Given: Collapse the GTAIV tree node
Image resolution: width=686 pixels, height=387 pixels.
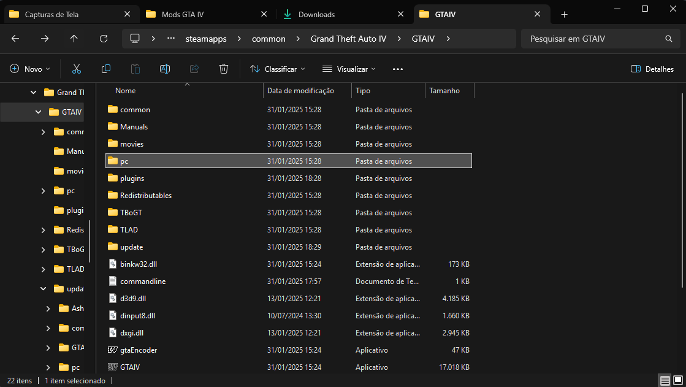Looking at the screenshot, I should pyautogui.click(x=38, y=112).
